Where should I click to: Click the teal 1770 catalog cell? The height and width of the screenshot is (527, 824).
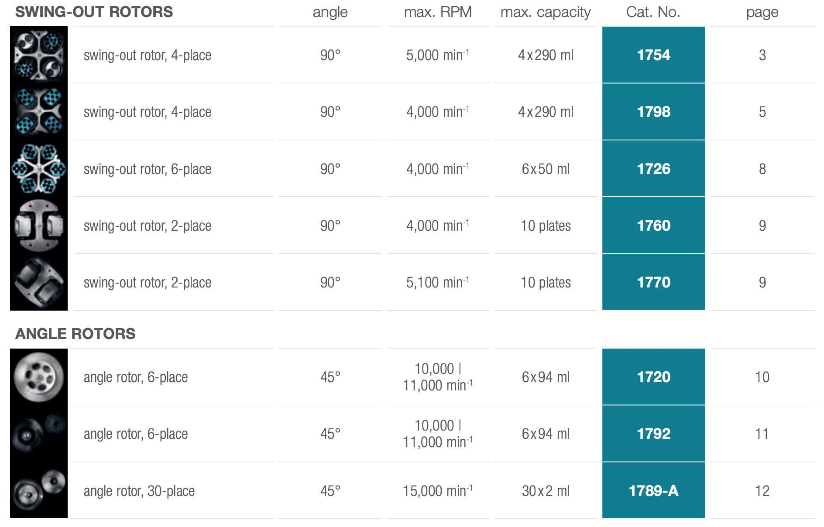coord(653,282)
